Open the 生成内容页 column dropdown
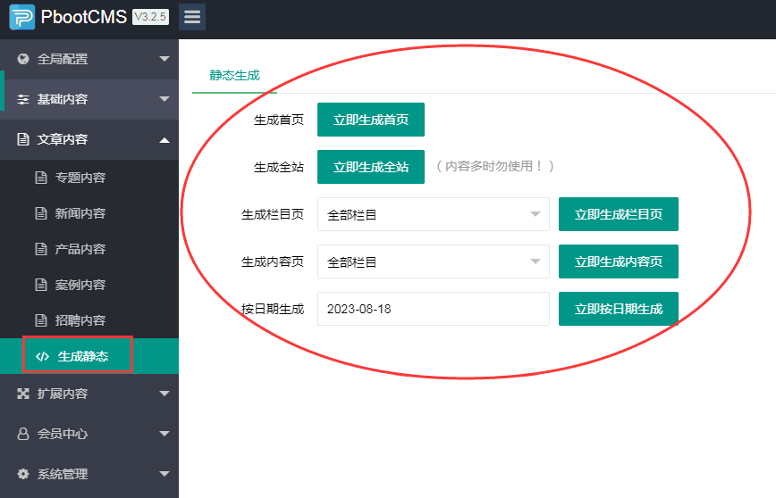776x498 pixels. pyautogui.click(x=433, y=261)
